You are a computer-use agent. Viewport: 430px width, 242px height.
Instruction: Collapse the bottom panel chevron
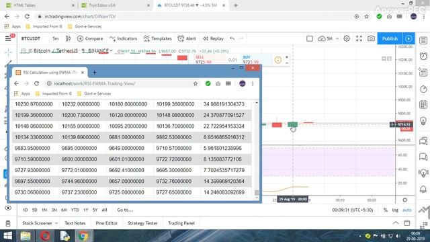coord(396,223)
